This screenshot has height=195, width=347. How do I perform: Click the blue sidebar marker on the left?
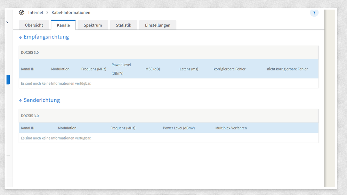[8, 79]
